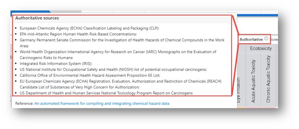Select the blue active tab segment

pos(30,11)
